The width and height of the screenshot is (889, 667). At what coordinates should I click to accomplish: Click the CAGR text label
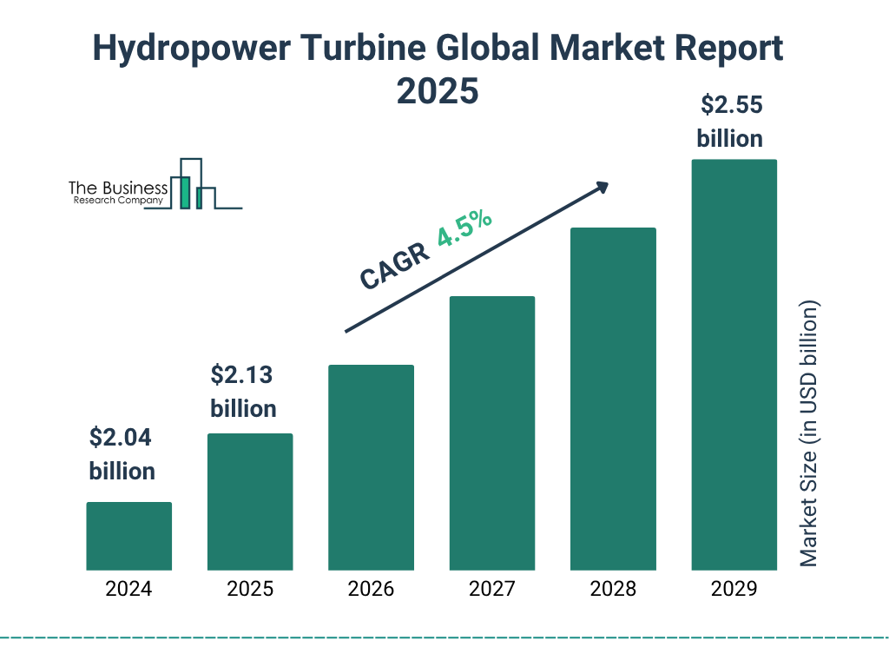pyautogui.click(x=393, y=267)
